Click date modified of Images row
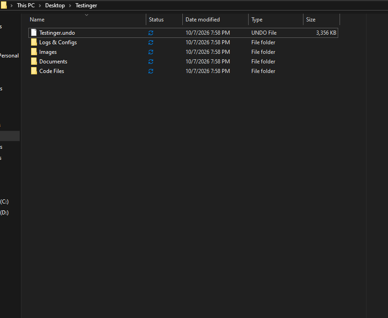The height and width of the screenshot is (318, 388). 208,52
